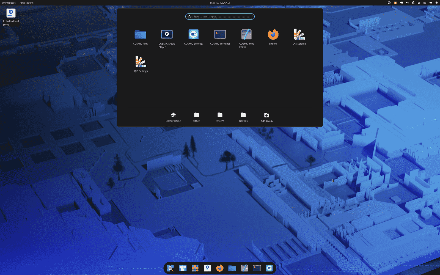Image resolution: width=440 pixels, height=275 pixels.
Task: Open Applications from the top panel
Action: [27, 3]
